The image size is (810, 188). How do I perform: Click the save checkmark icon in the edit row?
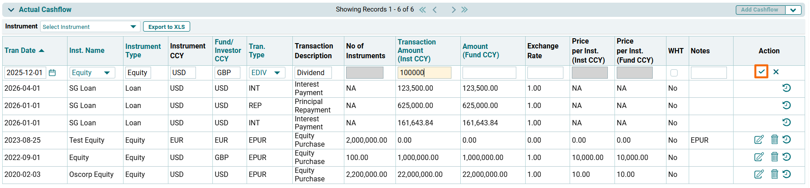[x=761, y=72]
